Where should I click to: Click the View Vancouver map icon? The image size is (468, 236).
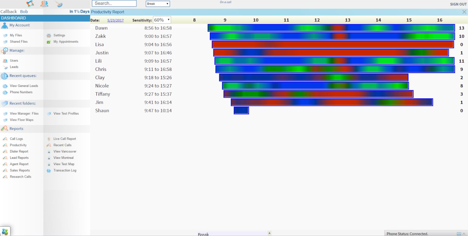click(x=49, y=152)
